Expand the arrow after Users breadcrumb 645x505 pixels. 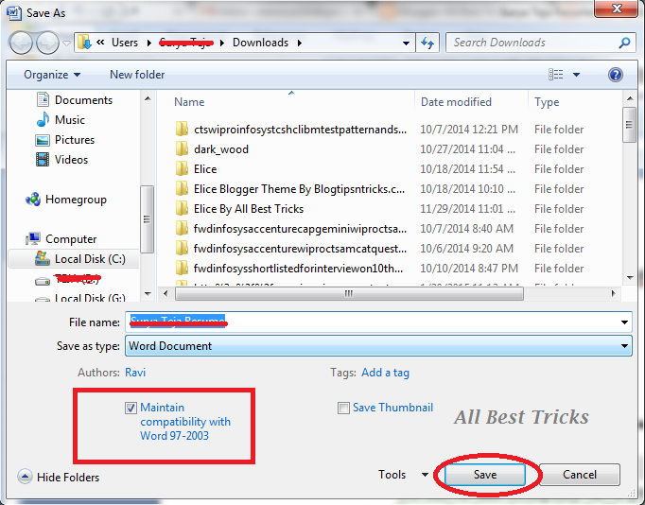point(149,43)
